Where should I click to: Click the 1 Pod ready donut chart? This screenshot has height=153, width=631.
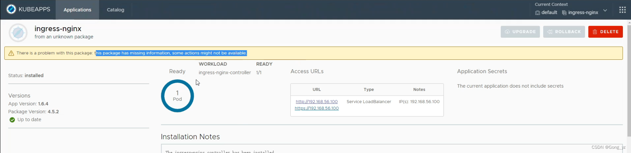click(177, 96)
